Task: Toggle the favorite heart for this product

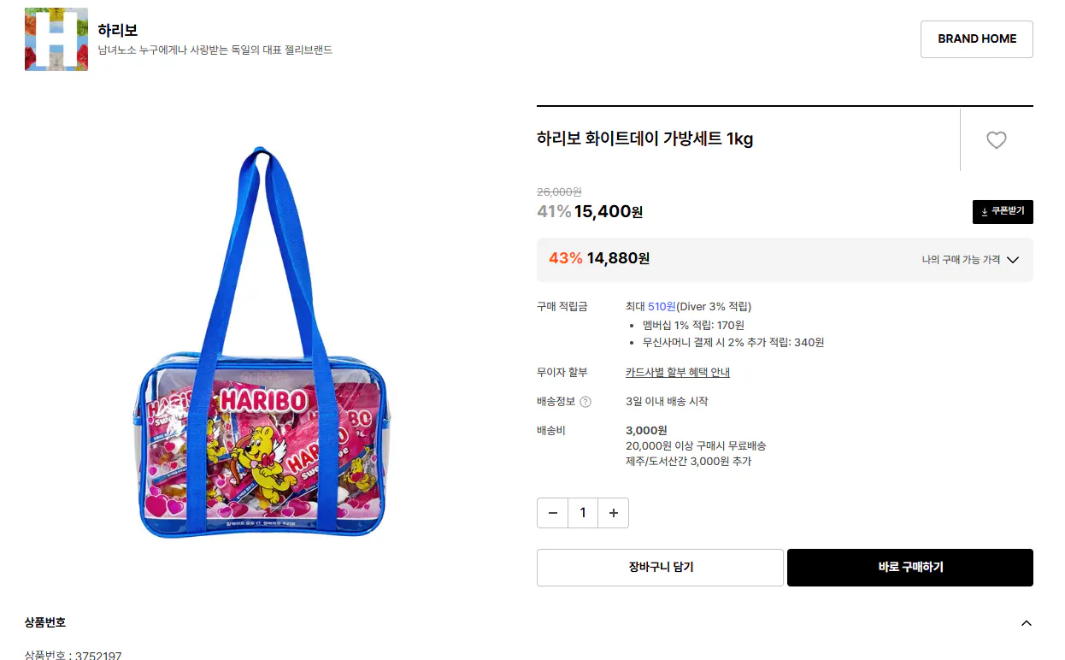Action: pyautogui.click(x=996, y=140)
